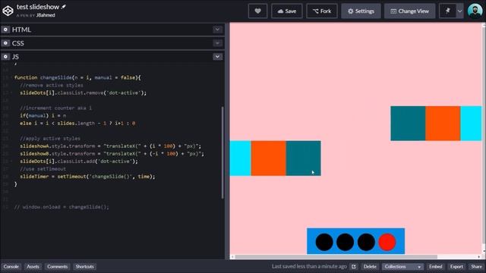Open HTML editor settings gear
This screenshot has height=273, width=486.
(x=5, y=30)
